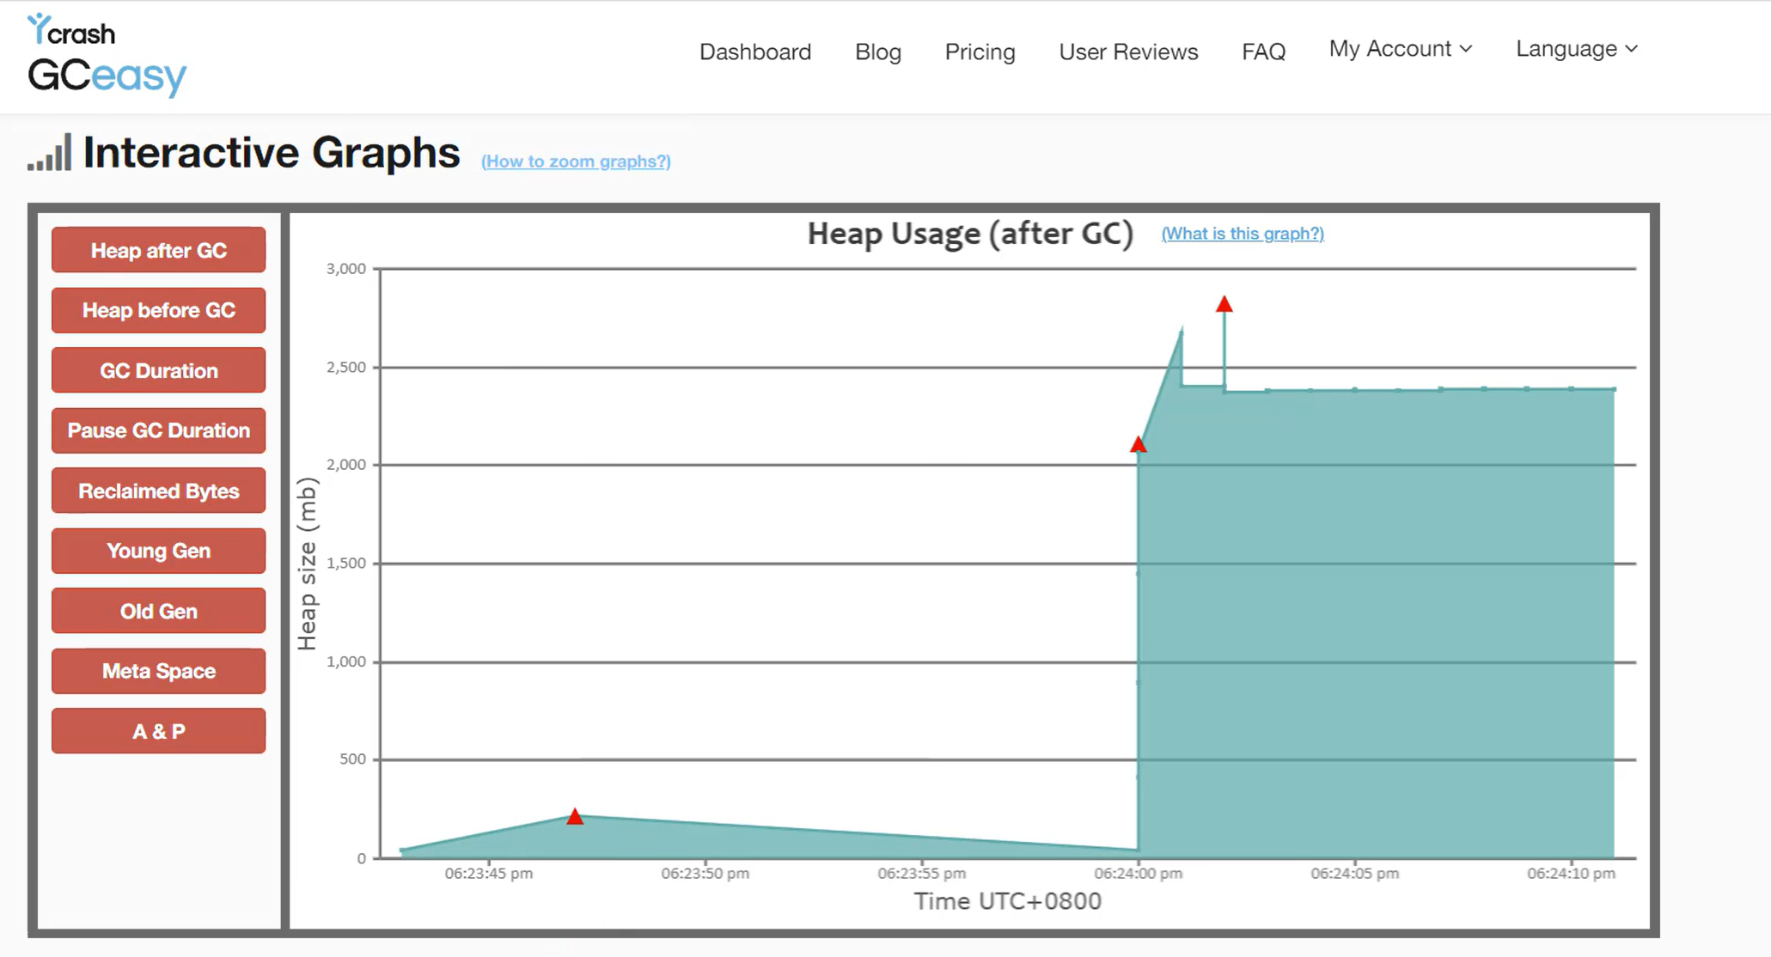This screenshot has height=957, width=1771.
Task: View the Old Gen graph
Action: click(159, 611)
